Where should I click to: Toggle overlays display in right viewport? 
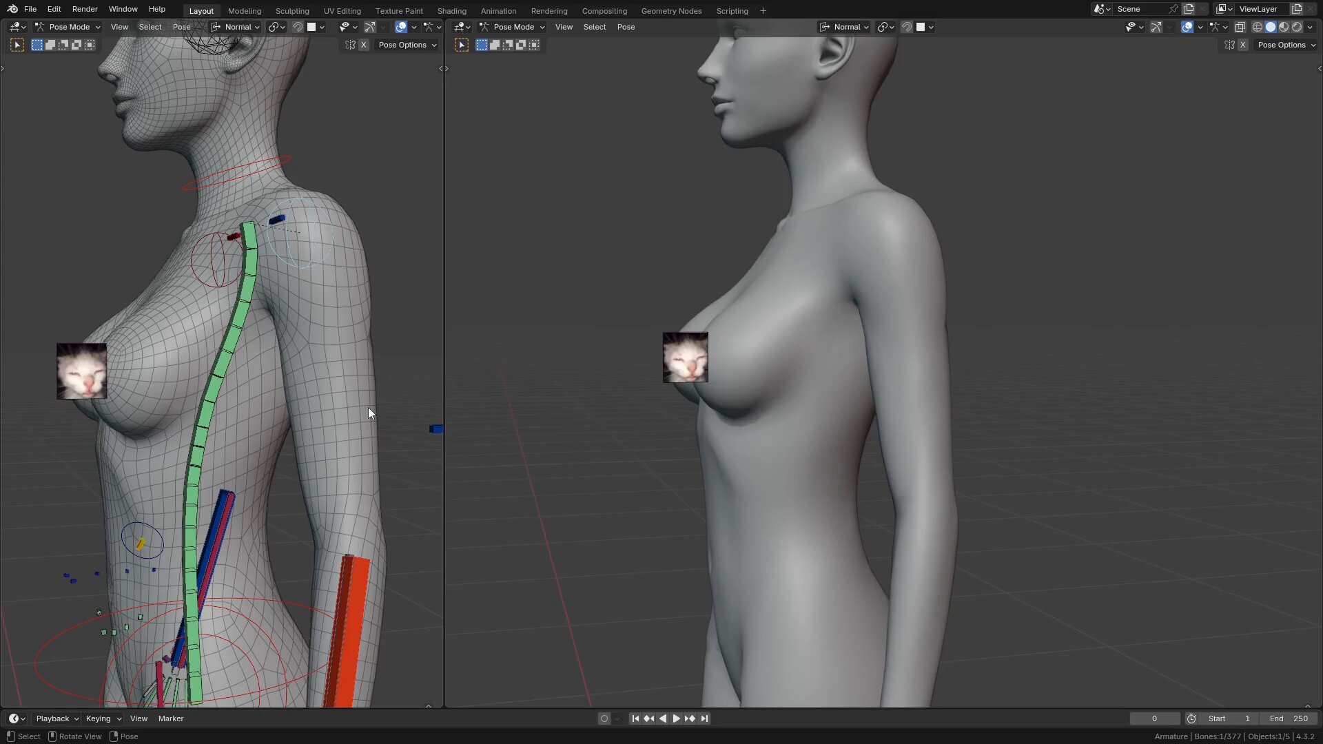click(1187, 27)
